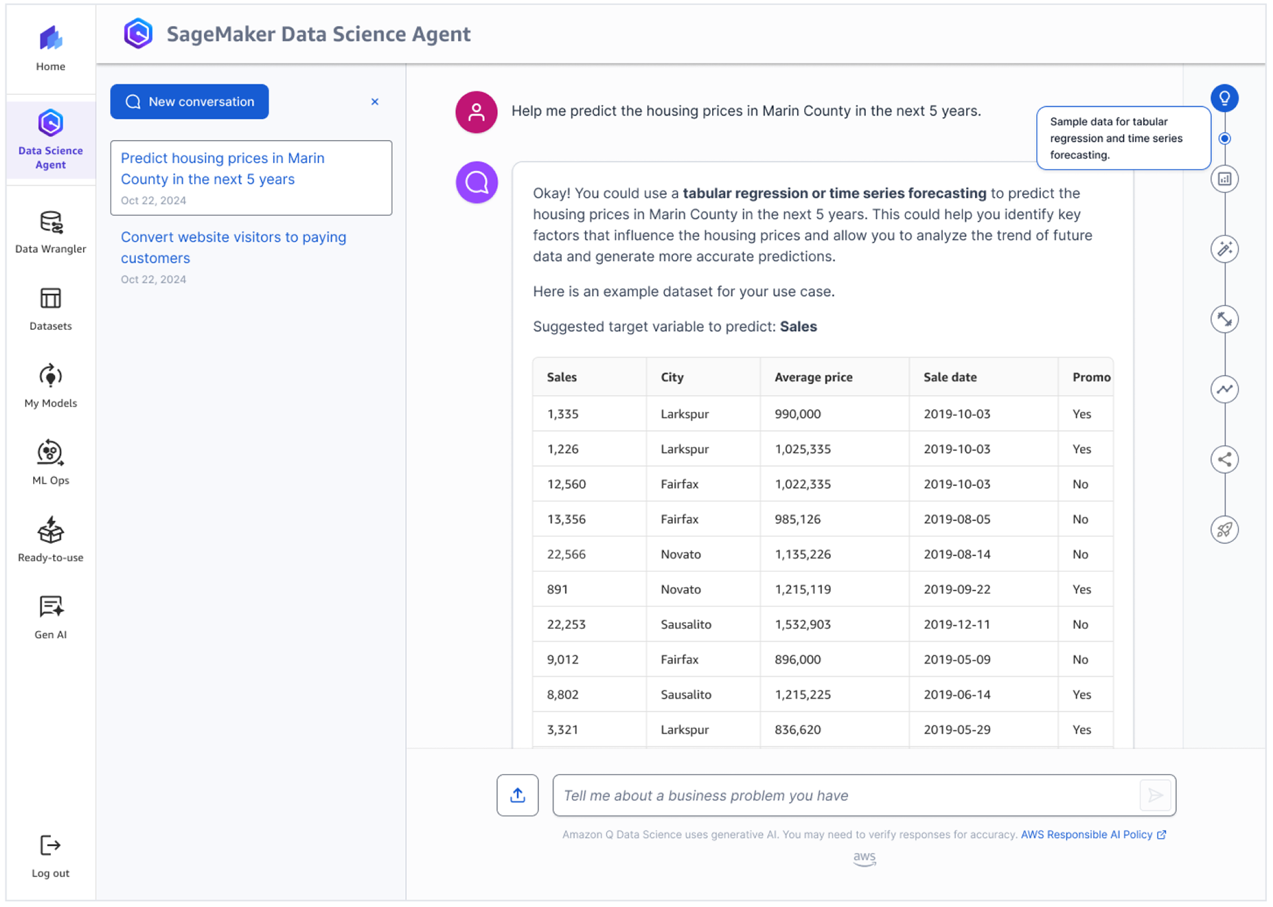Open Datasets section
1273x907 pixels.
pyautogui.click(x=50, y=309)
